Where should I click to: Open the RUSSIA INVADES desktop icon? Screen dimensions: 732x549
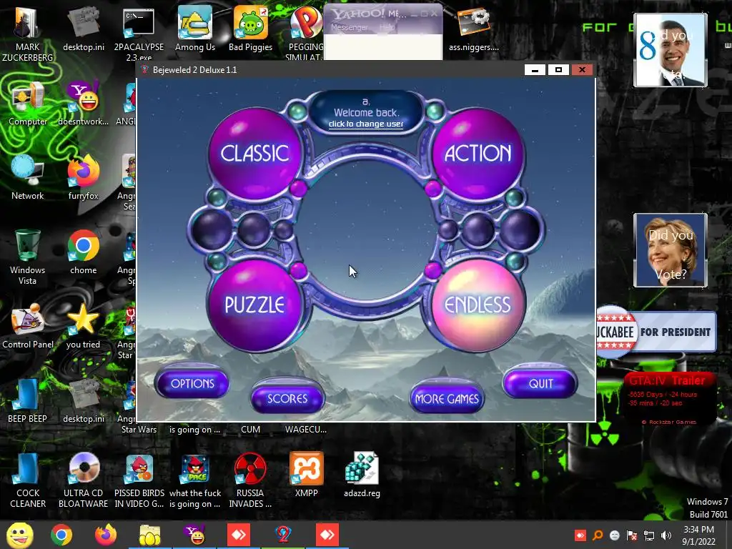coord(250,480)
